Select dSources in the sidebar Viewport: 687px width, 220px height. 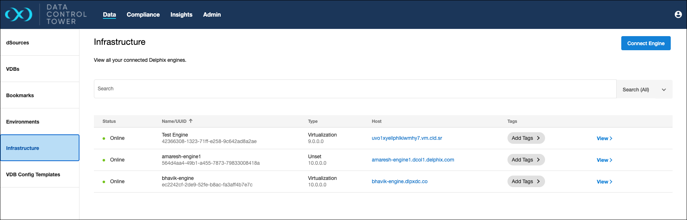(40, 42)
